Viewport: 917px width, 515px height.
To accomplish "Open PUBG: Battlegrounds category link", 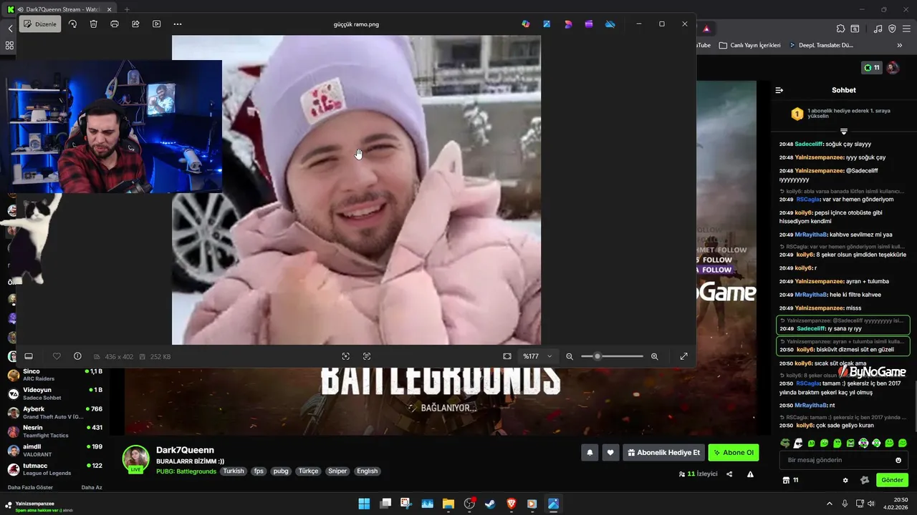I will point(186,471).
